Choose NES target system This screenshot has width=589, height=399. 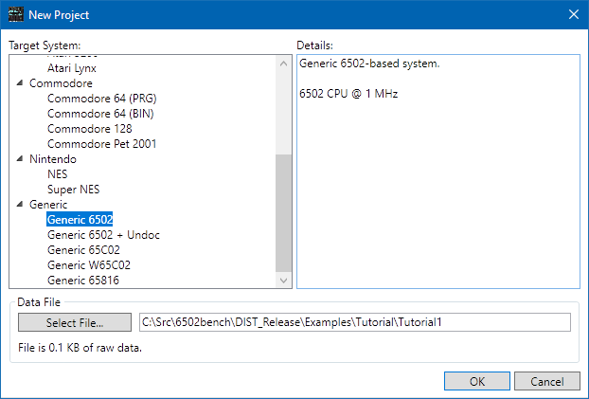pos(57,174)
